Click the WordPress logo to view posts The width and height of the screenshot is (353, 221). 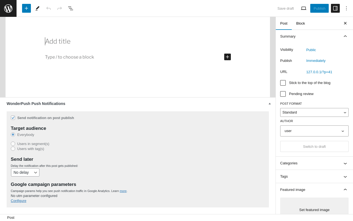(8, 8)
